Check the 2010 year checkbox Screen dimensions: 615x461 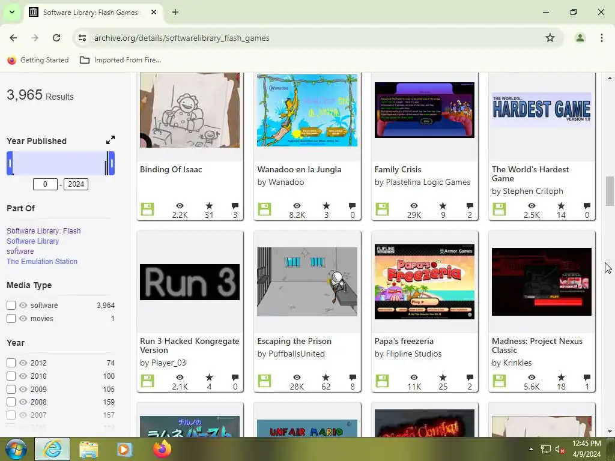pyautogui.click(x=11, y=376)
